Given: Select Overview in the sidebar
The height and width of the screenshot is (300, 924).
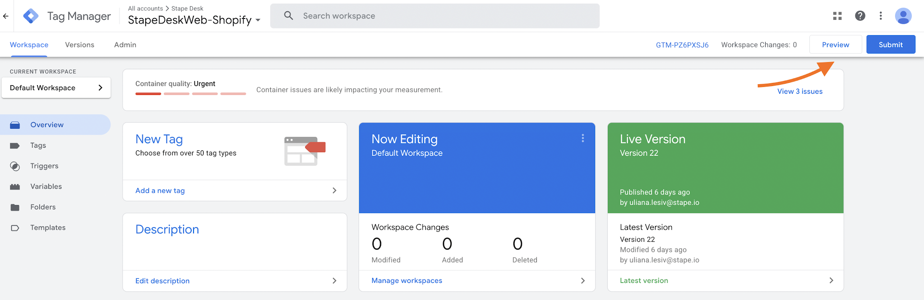Looking at the screenshot, I should 55,125.
